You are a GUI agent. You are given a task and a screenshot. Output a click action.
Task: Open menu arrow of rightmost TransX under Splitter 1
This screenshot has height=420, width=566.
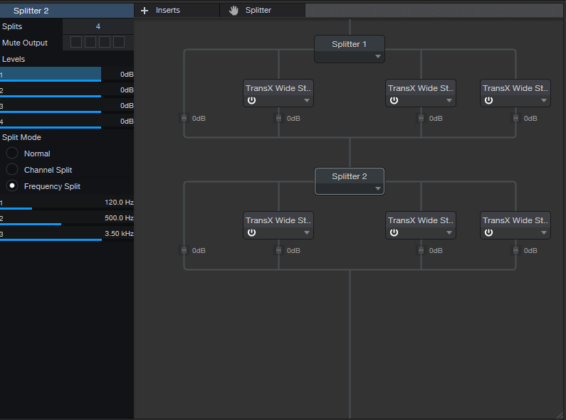pos(544,100)
